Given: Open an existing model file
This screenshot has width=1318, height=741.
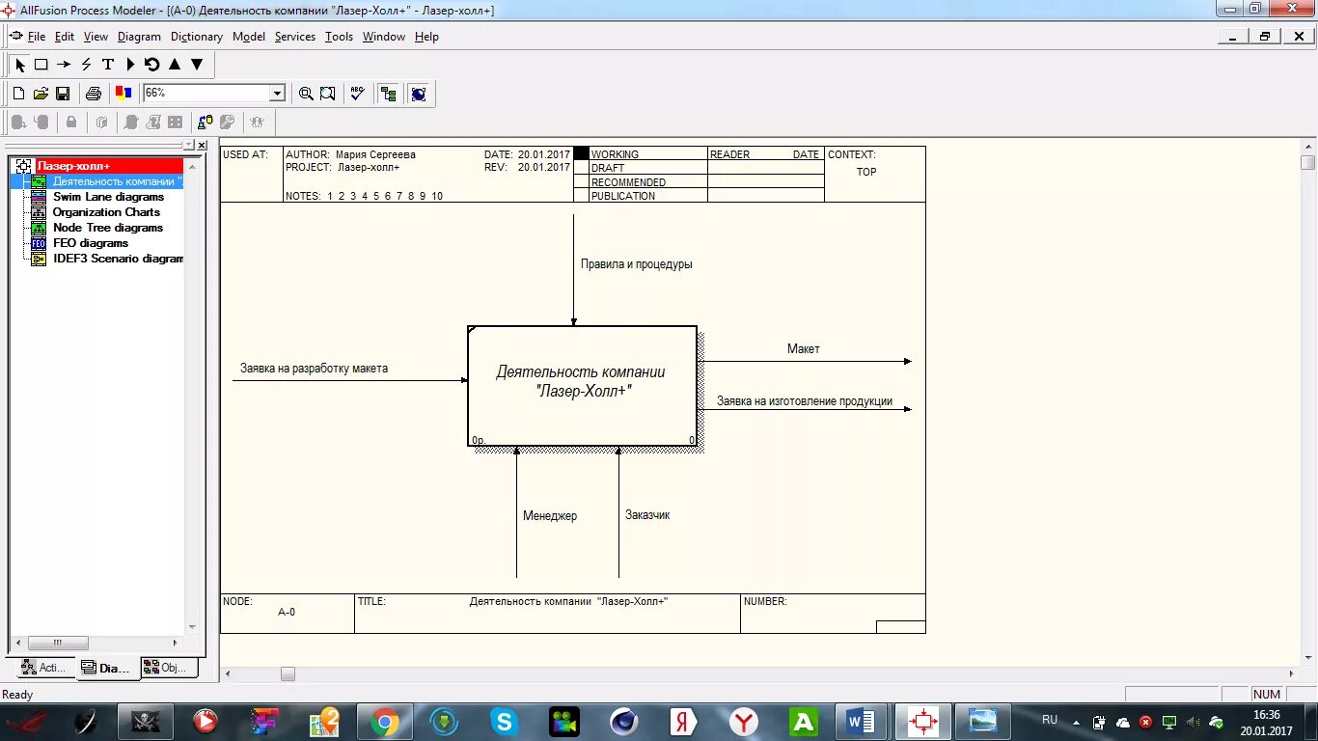Looking at the screenshot, I should 41,94.
